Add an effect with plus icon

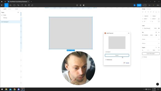tap(159, 43)
